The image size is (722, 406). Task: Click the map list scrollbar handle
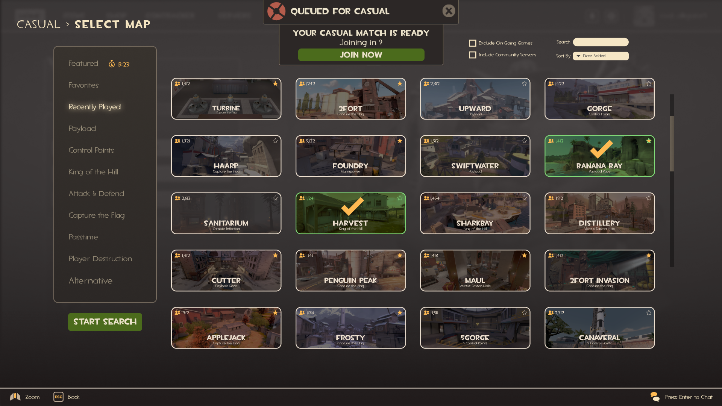[672, 143]
